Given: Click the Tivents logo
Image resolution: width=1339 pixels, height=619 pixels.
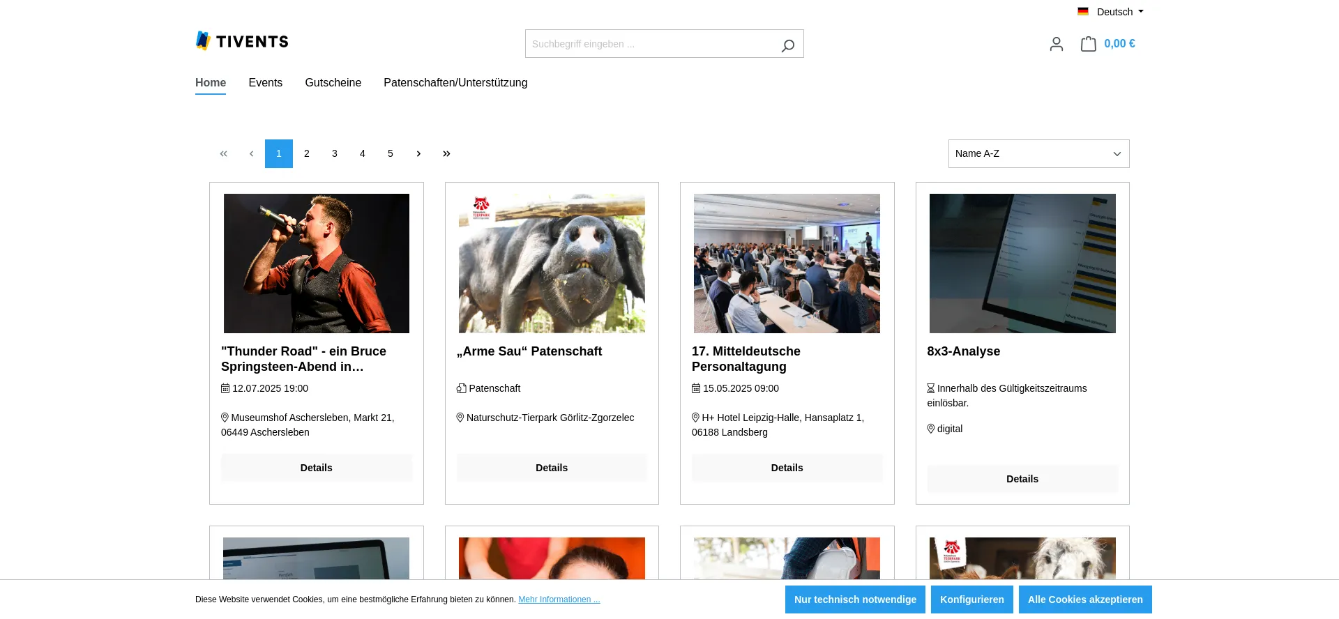Looking at the screenshot, I should (x=242, y=41).
